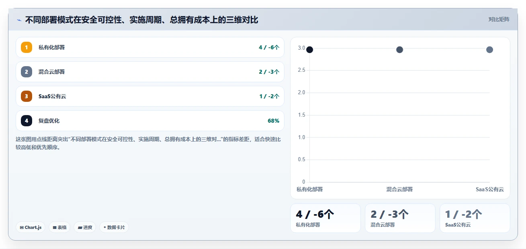Click the description paragraph below the list
This screenshot has width=526, height=249.
point(148,143)
